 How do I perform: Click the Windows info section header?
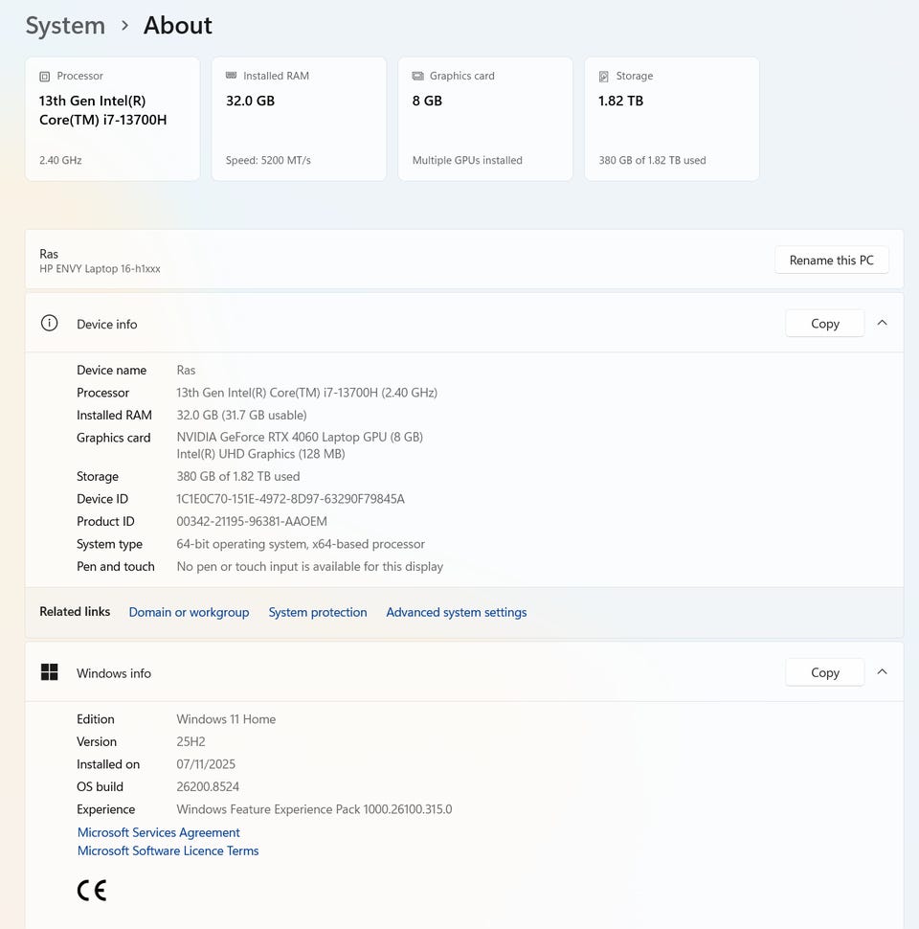(x=464, y=672)
